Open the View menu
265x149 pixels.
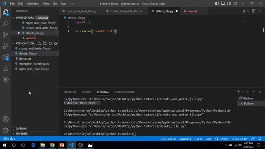point(46,4)
